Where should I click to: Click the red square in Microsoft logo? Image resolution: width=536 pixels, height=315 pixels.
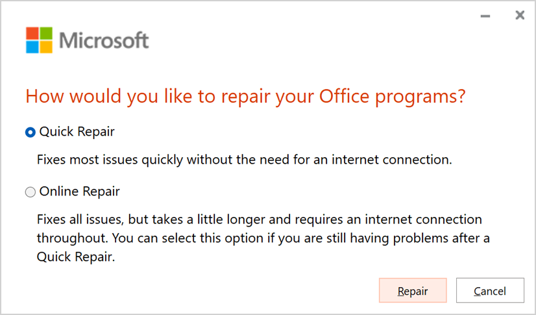point(32,33)
